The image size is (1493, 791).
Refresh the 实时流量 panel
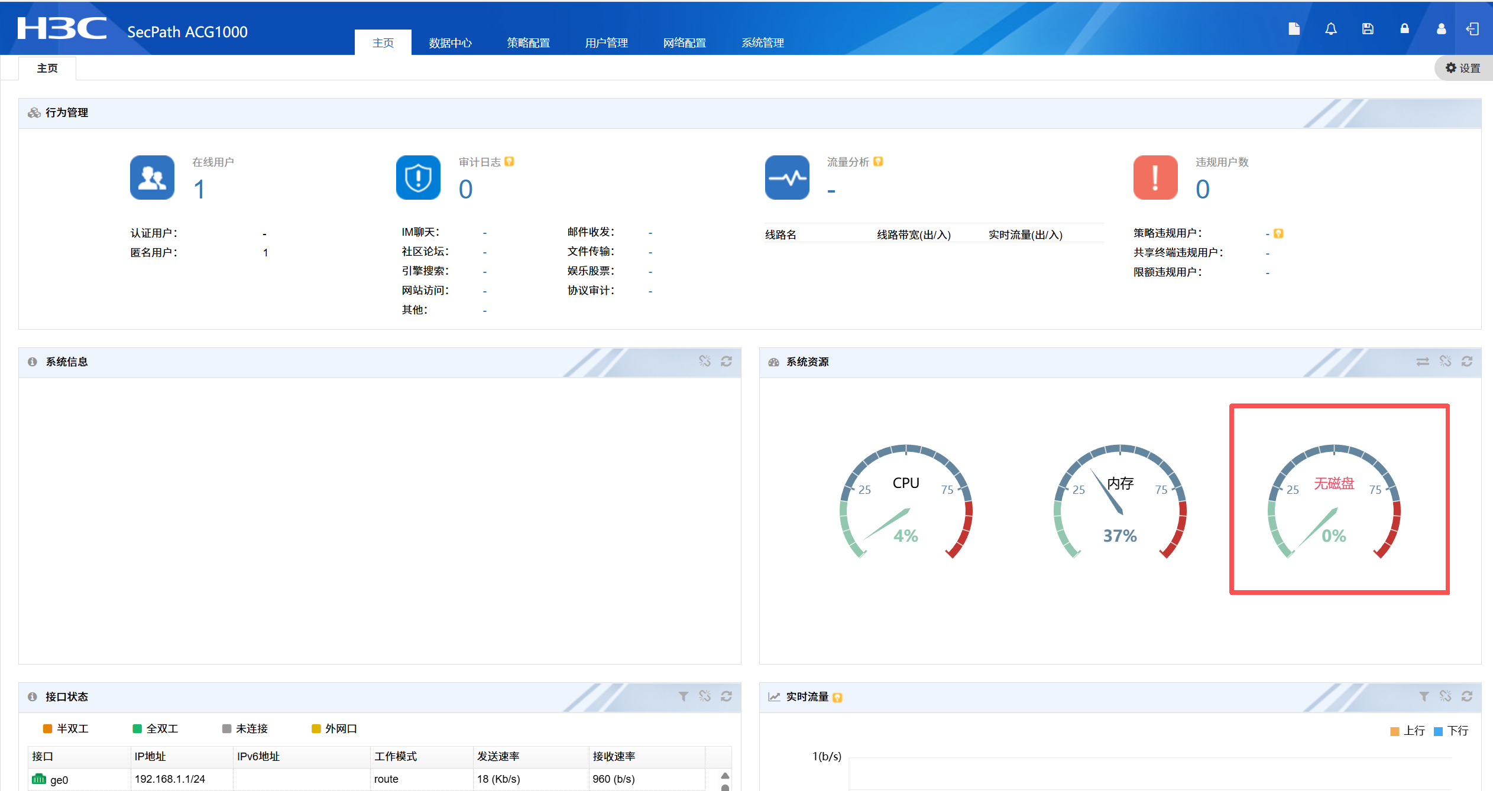1466,696
